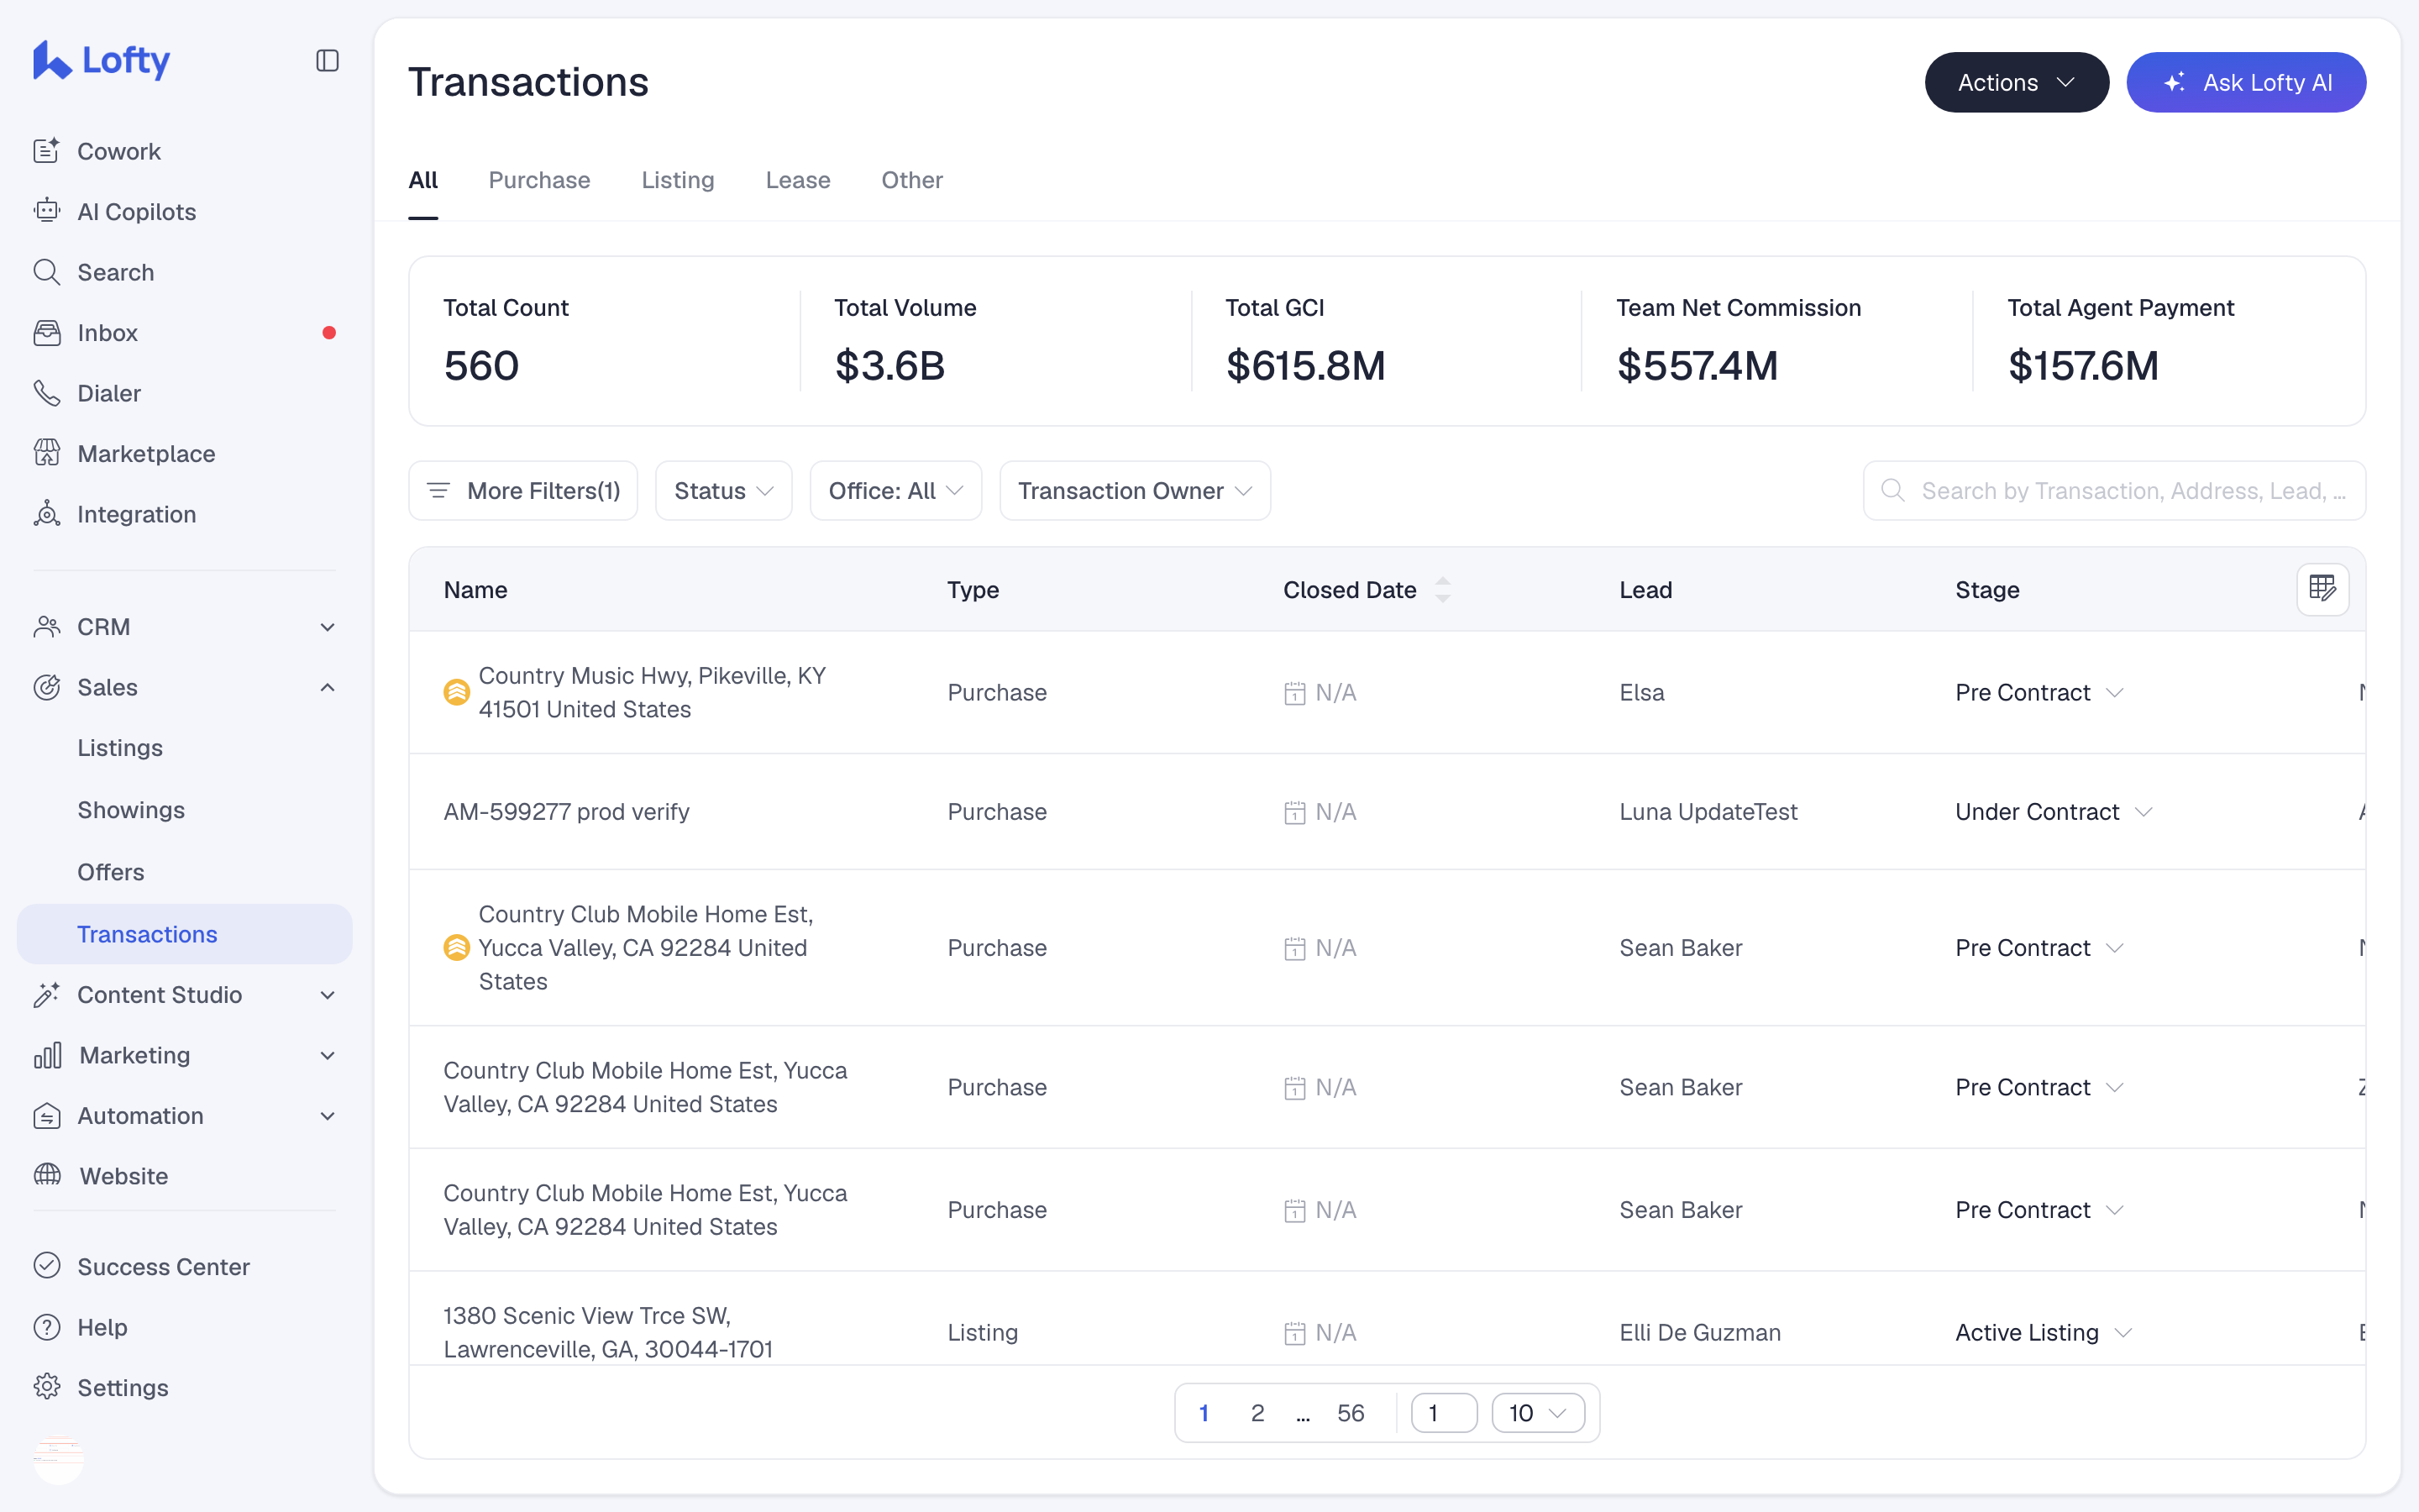Screen dimensions: 2419x1512
Task: Expand the CRM section chevron
Action: [x=327, y=627]
